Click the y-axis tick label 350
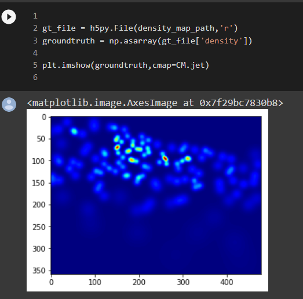The image size is (303, 299). [x=39, y=271]
